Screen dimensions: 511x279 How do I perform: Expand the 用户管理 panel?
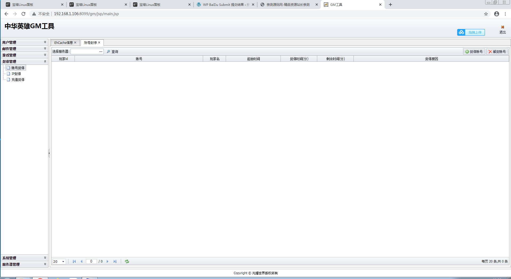(x=24, y=42)
